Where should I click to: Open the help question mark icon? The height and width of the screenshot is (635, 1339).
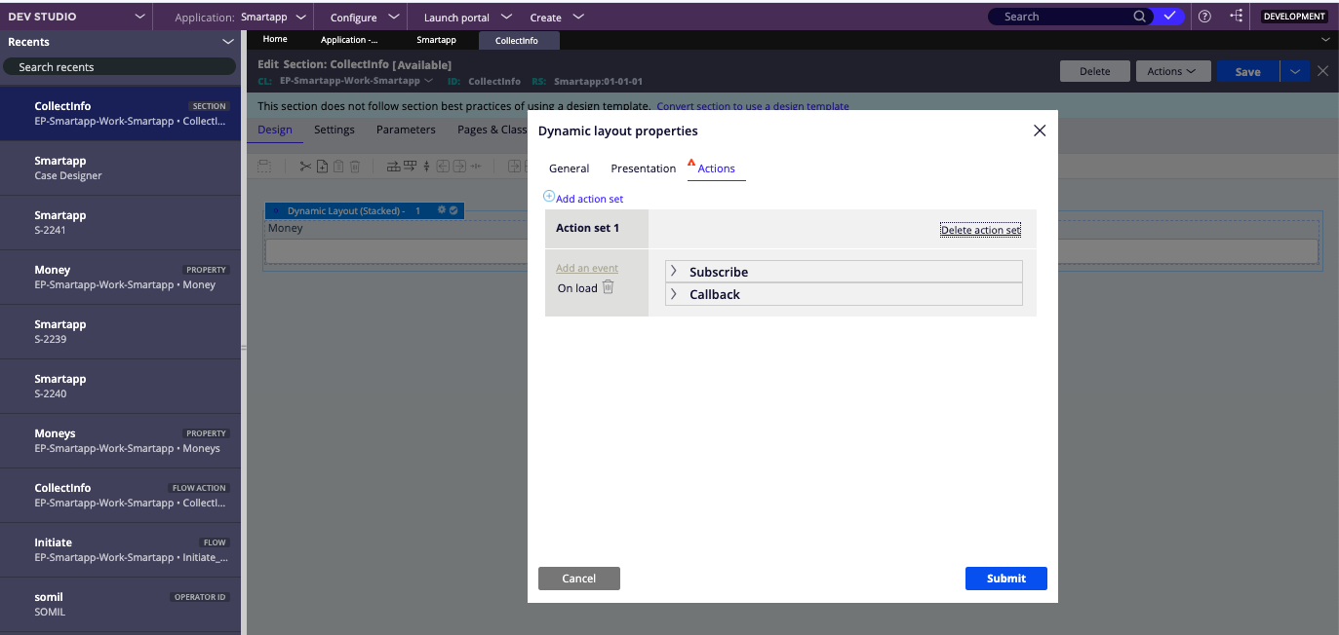[1203, 17]
